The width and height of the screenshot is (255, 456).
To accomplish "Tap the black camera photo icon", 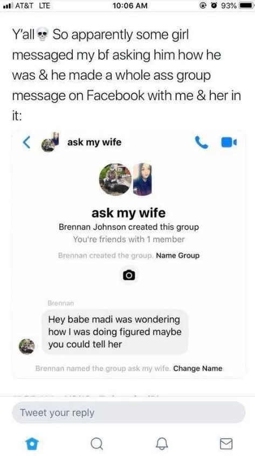I will [x=129, y=274].
